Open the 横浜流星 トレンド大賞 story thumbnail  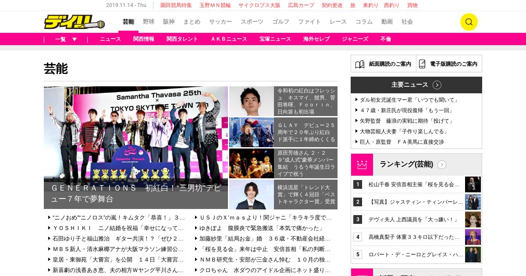[252, 195]
